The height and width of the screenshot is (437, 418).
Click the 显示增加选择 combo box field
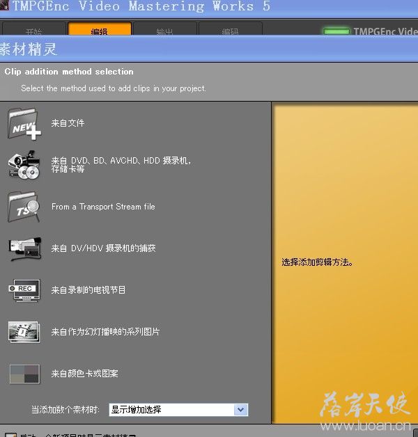[178, 410]
